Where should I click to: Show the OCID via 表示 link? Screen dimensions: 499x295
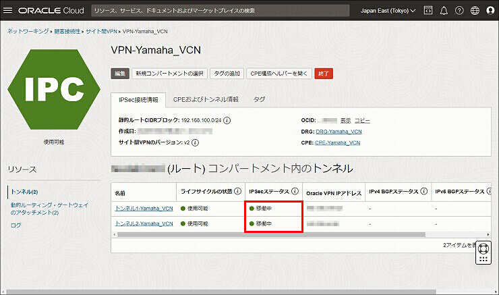coord(346,120)
